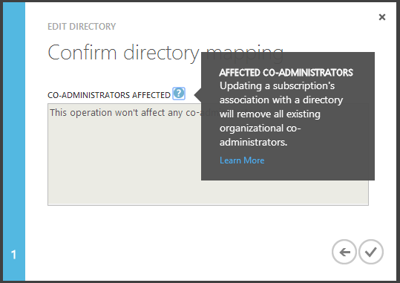Click the question mark help icon

point(179,94)
